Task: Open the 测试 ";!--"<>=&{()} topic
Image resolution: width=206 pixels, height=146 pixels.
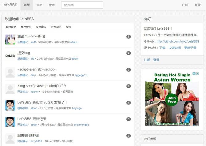Action: point(31,36)
